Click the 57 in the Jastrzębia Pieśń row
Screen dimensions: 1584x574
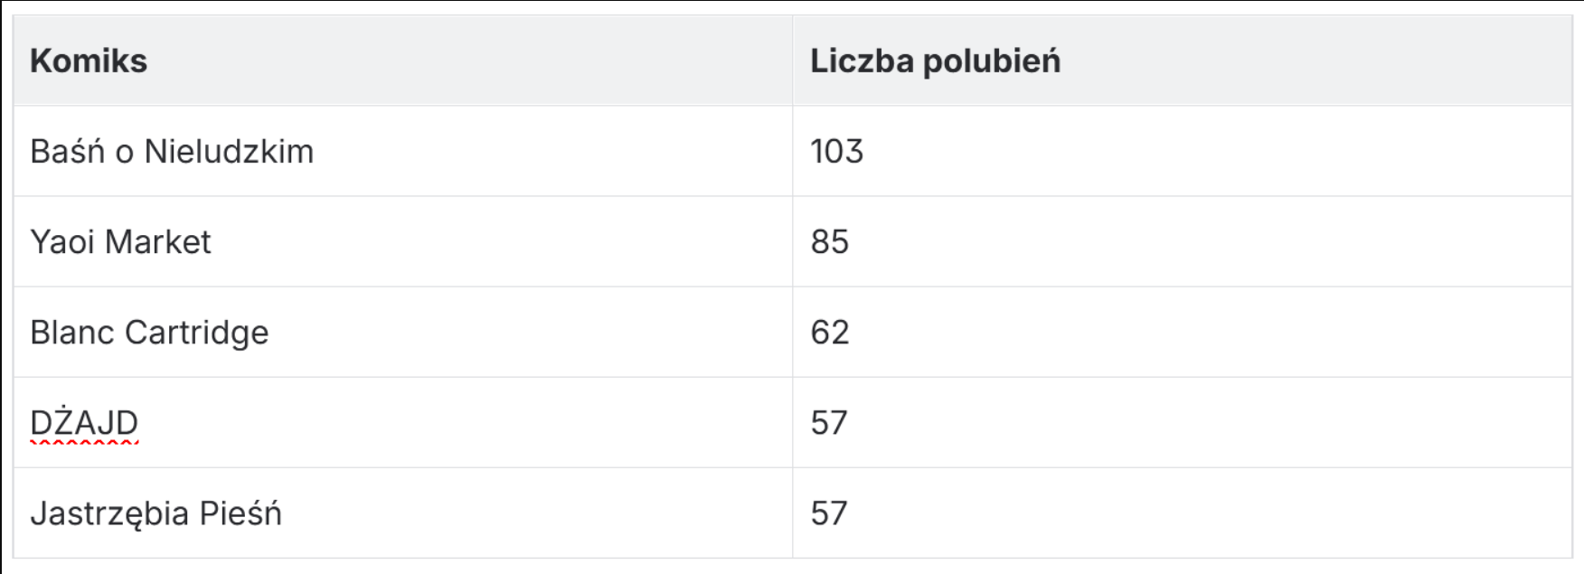(x=828, y=513)
